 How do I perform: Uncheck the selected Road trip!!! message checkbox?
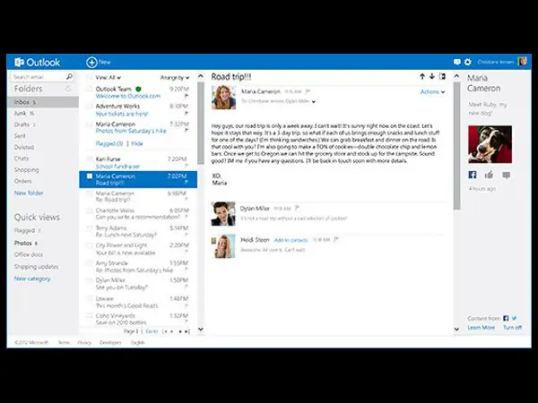click(x=89, y=176)
